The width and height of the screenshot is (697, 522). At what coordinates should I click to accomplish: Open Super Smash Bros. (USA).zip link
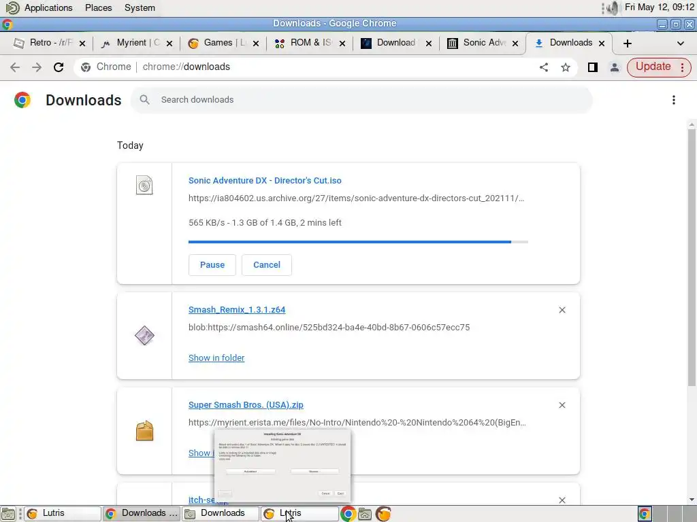click(246, 405)
